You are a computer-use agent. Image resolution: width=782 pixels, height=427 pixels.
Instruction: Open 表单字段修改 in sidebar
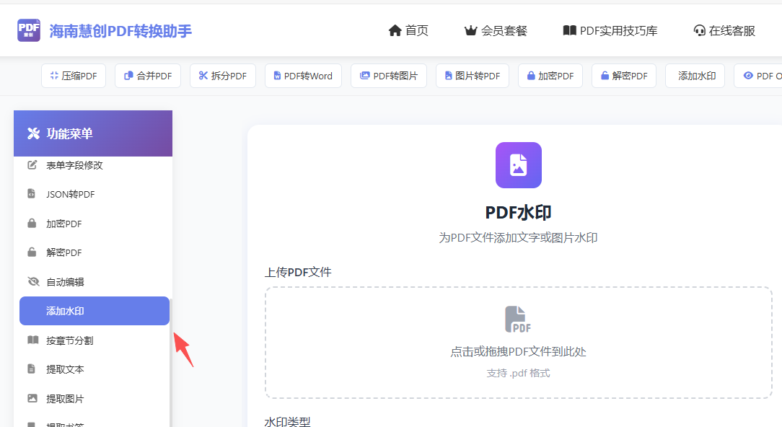[x=93, y=165]
